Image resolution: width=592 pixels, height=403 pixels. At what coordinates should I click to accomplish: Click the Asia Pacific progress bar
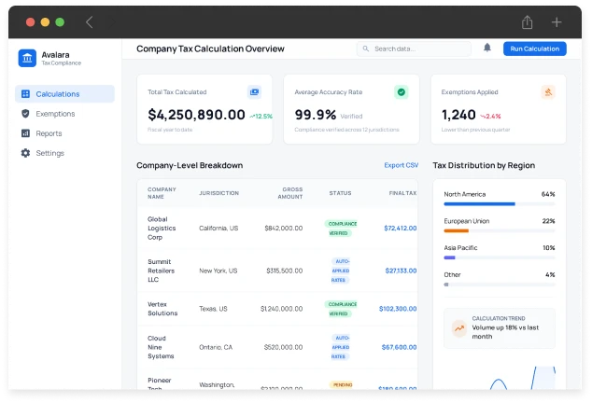coord(500,257)
